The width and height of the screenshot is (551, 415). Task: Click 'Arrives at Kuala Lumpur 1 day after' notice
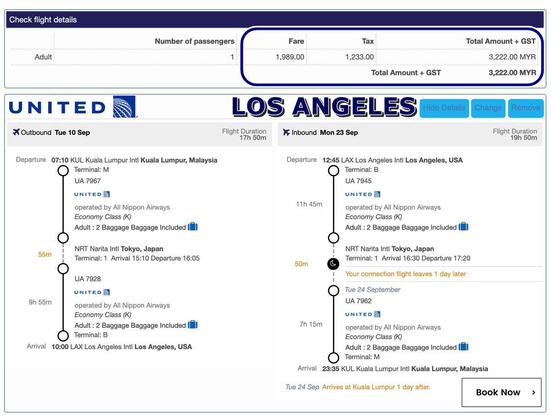(x=376, y=387)
